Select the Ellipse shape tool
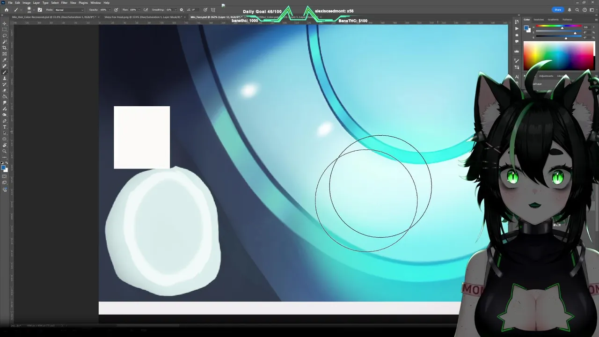Image resolution: width=599 pixels, height=337 pixels. [x=5, y=139]
